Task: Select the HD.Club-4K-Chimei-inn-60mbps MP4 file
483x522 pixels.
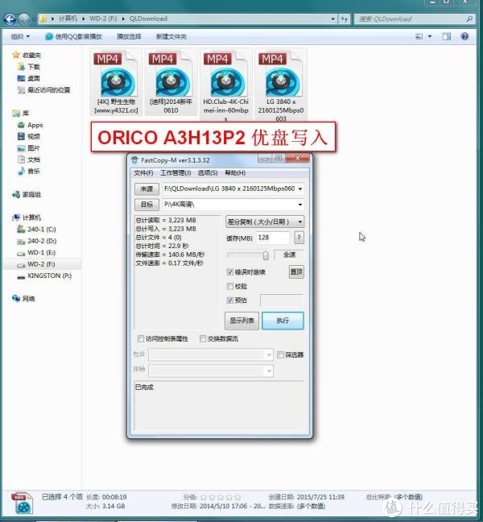Action: [226, 85]
